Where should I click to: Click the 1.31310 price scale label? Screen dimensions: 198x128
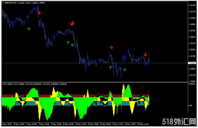[192, 5]
